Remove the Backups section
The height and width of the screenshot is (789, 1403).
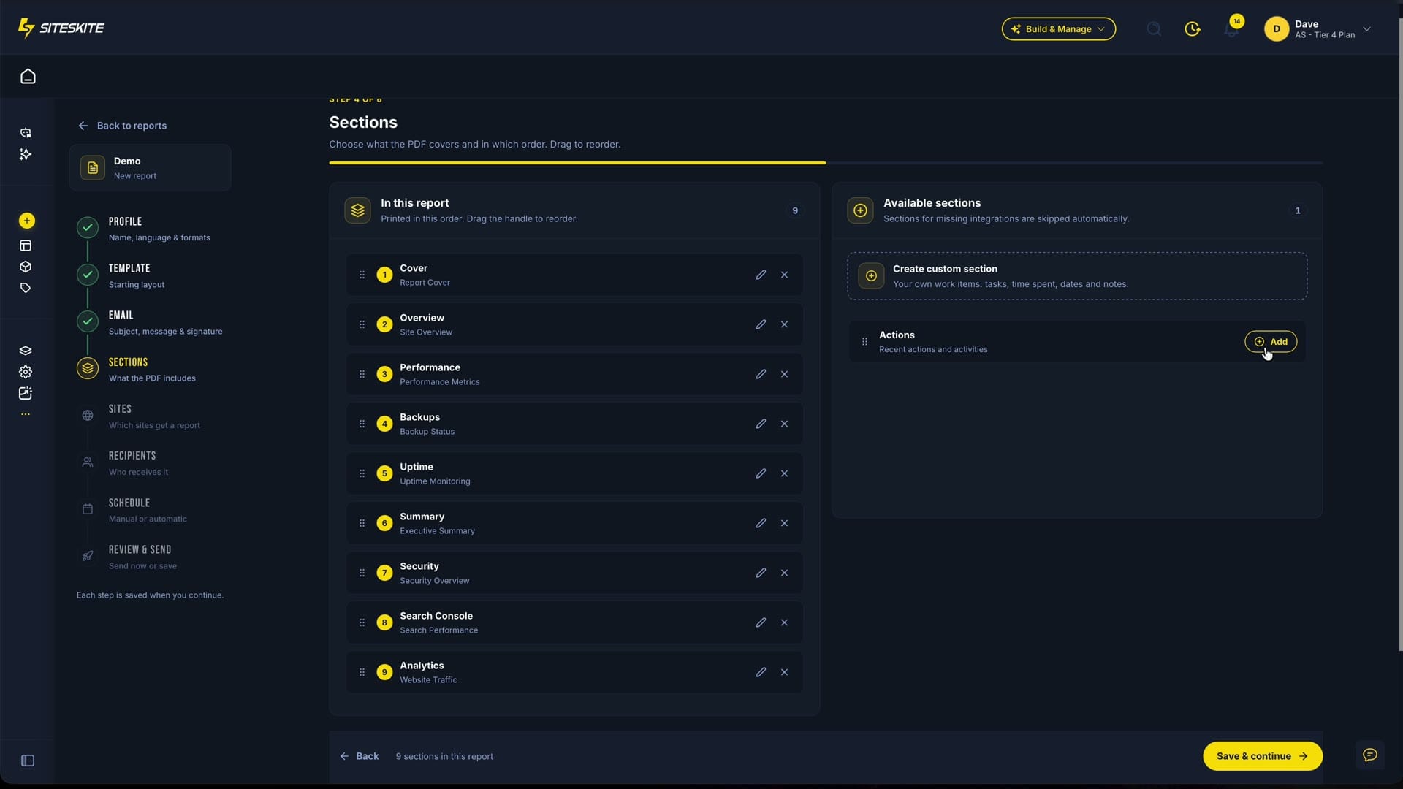pos(784,424)
